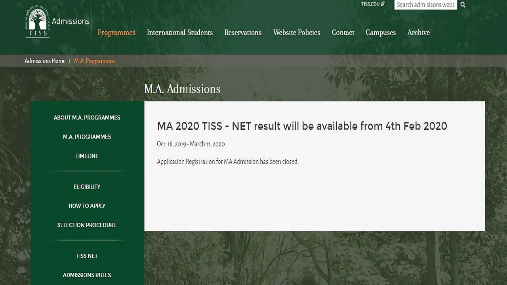
Task: Open the Campuses menu item
Action: click(381, 32)
